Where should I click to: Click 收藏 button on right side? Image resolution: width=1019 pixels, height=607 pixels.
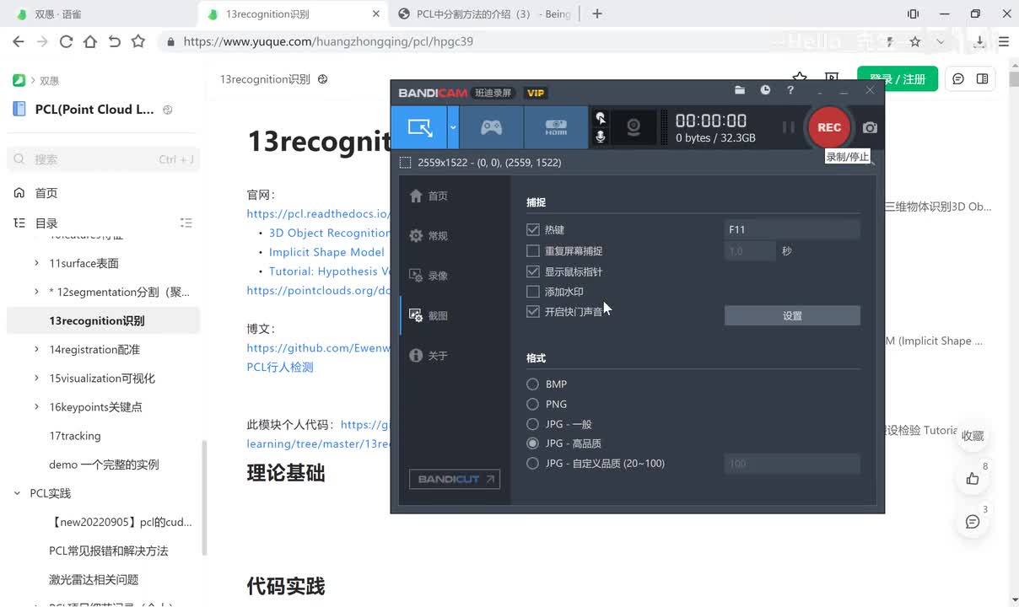pyautogui.click(x=973, y=436)
